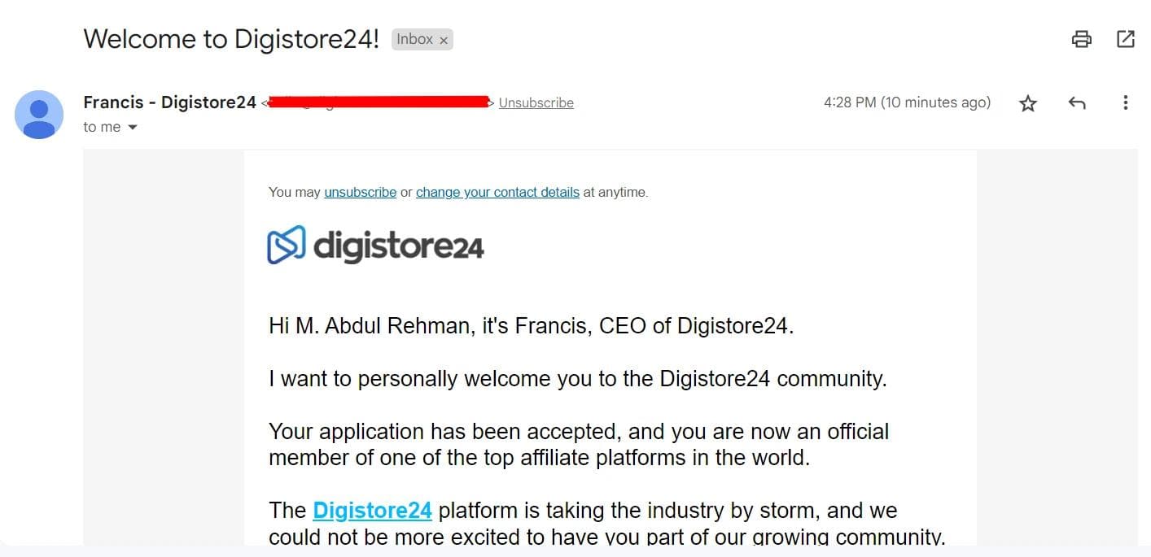Remove the Inbox label with its x
The width and height of the screenshot is (1151, 557).
[444, 40]
